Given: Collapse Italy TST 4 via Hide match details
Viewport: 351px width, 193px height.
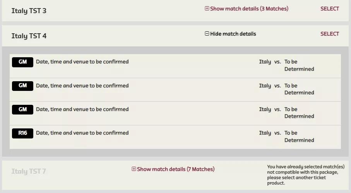Looking at the screenshot, I should click(x=233, y=34).
